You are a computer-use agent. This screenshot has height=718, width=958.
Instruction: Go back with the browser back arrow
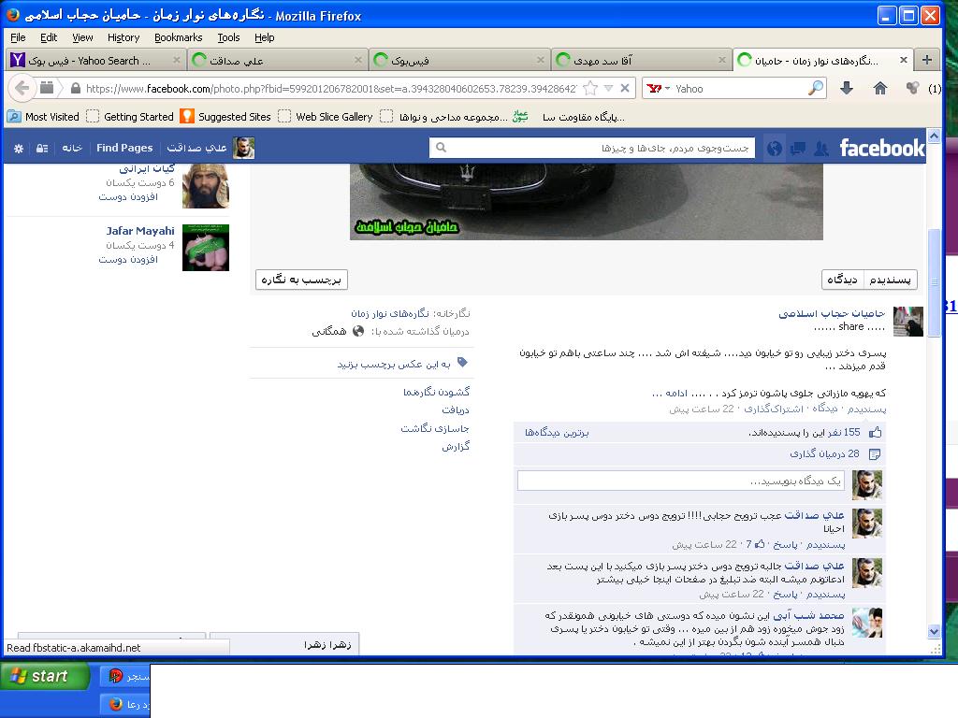(x=22, y=88)
